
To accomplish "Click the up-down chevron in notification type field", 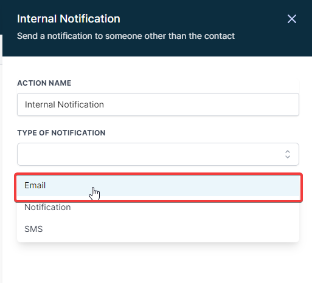I will pyautogui.click(x=288, y=154).
